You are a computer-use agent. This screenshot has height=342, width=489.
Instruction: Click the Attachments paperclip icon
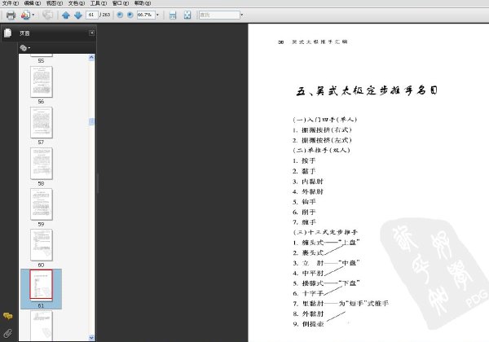point(8,334)
